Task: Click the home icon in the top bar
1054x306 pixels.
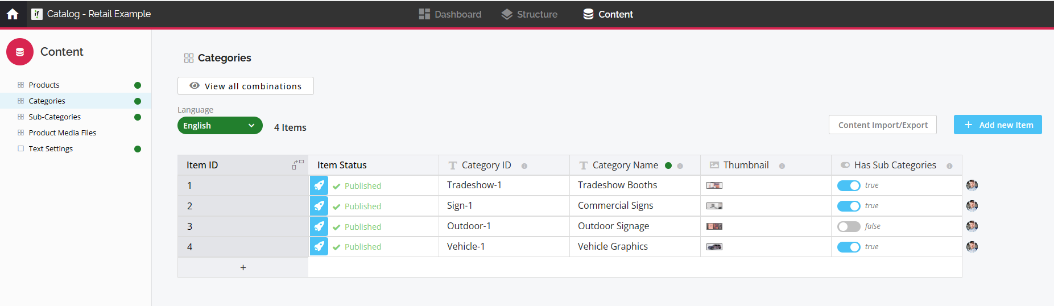Action: [13, 14]
